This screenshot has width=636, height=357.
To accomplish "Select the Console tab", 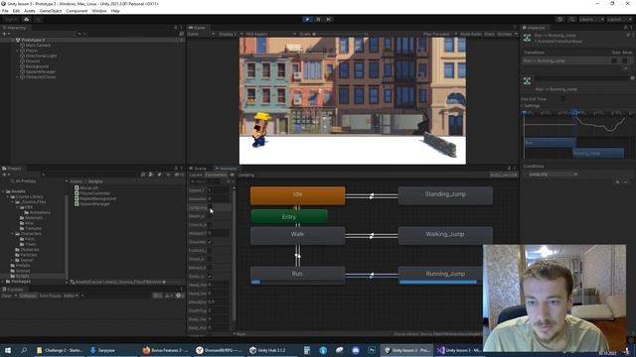I will (x=13, y=290).
